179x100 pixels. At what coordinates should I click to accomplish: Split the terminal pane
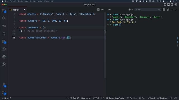point(164,10)
